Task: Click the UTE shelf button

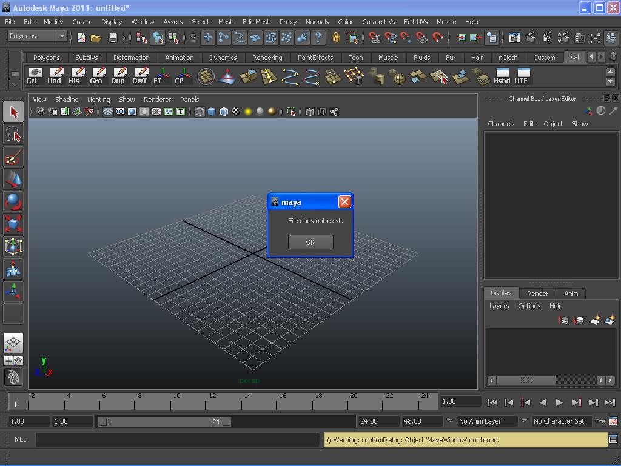Action: (523, 76)
